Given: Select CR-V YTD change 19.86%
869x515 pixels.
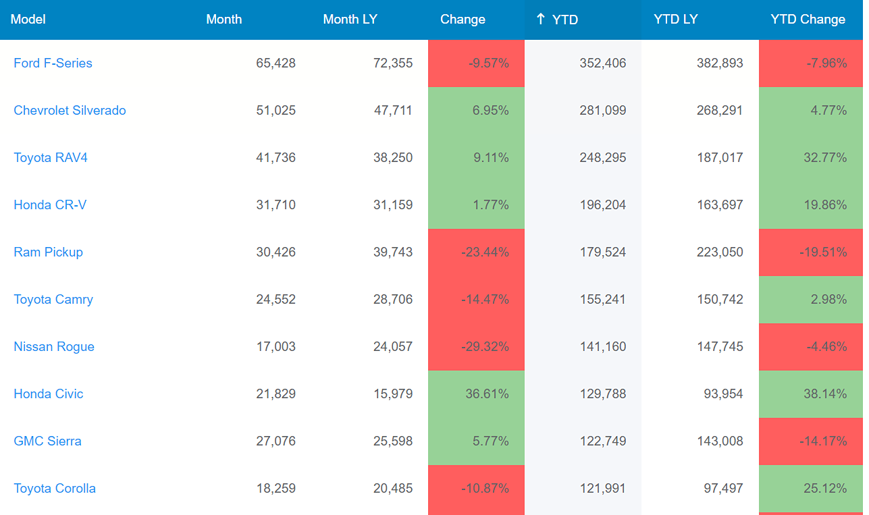Looking at the screenshot, I should (x=811, y=205).
